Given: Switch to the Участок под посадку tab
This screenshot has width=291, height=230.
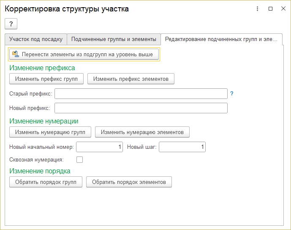Looking at the screenshot, I should [36, 39].
